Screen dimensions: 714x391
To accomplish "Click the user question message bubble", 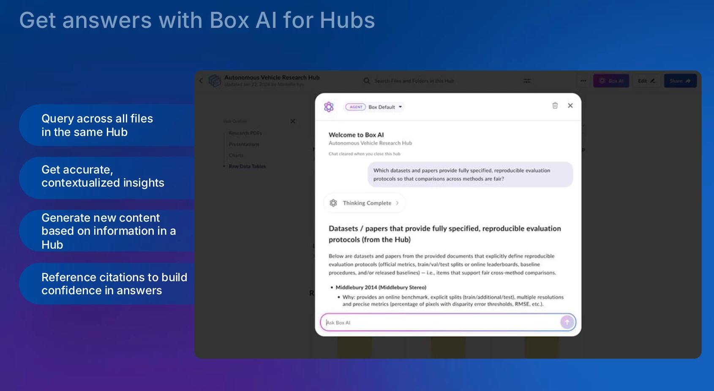I will click(470, 174).
